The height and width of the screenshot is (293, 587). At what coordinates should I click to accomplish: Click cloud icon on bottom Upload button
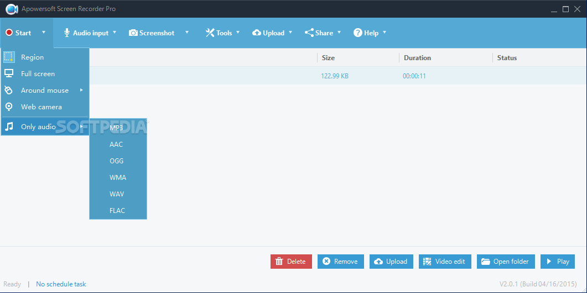point(378,262)
